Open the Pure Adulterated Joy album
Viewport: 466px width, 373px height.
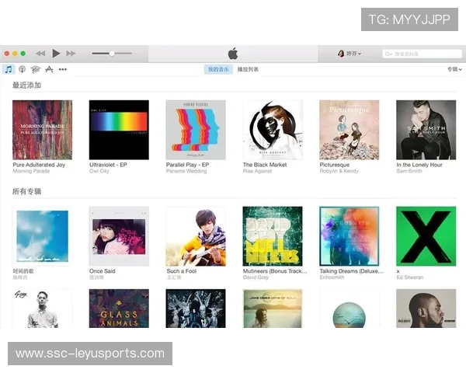[42, 130]
